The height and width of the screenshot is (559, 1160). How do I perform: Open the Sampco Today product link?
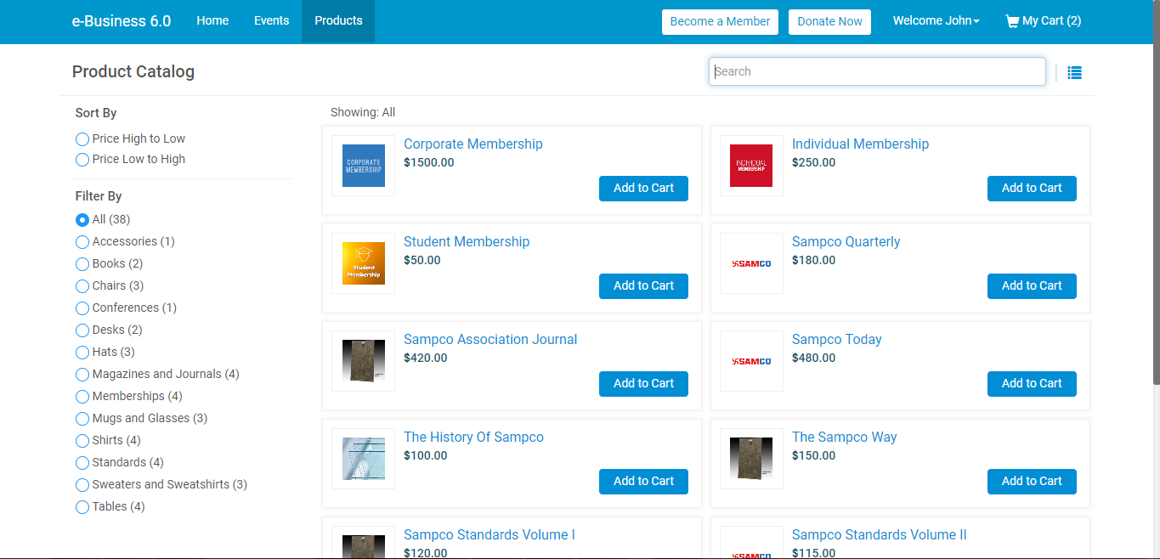tap(836, 339)
